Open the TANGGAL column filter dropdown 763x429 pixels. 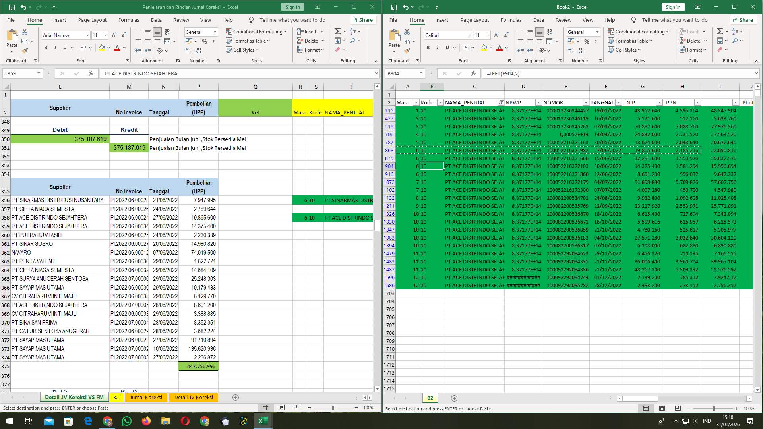click(618, 102)
